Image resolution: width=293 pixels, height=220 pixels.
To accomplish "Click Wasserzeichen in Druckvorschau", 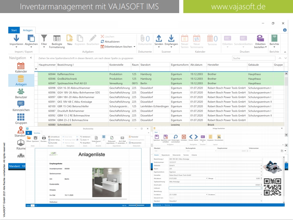I will coord(135,143).
